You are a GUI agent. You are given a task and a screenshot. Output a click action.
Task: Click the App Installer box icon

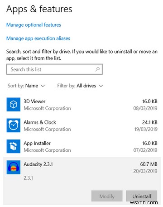[x=14, y=146]
